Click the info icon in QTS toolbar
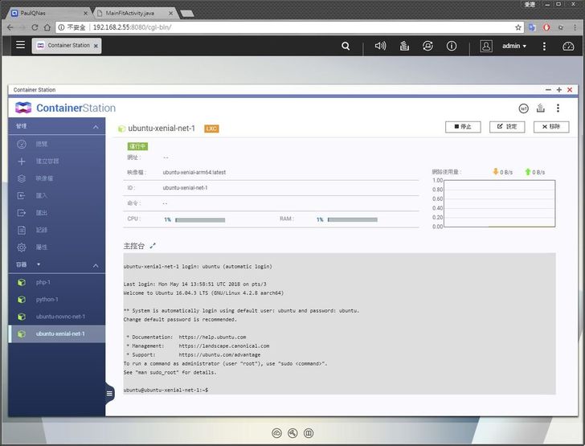Image resolution: width=585 pixels, height=446 pixels. pyautogui.click(x=452, y=46)
